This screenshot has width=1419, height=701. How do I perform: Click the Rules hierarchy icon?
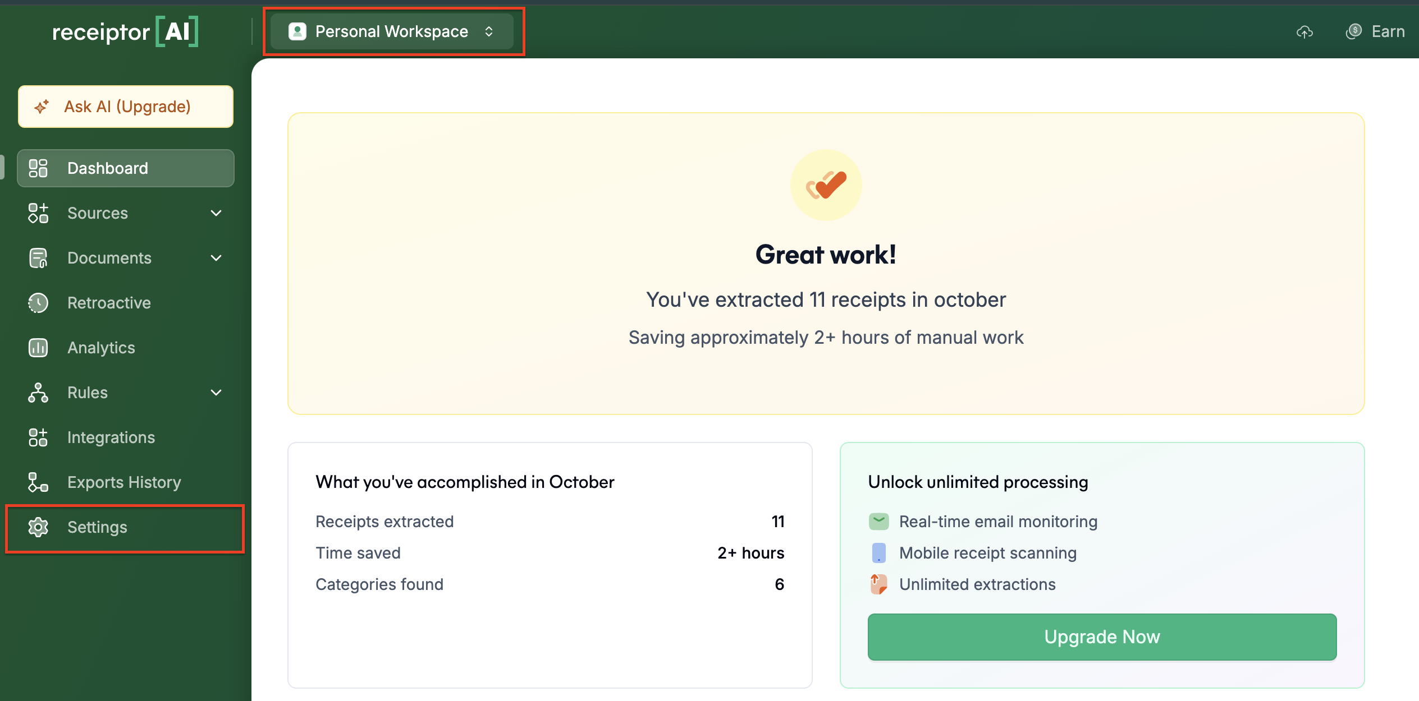[38, 393]
